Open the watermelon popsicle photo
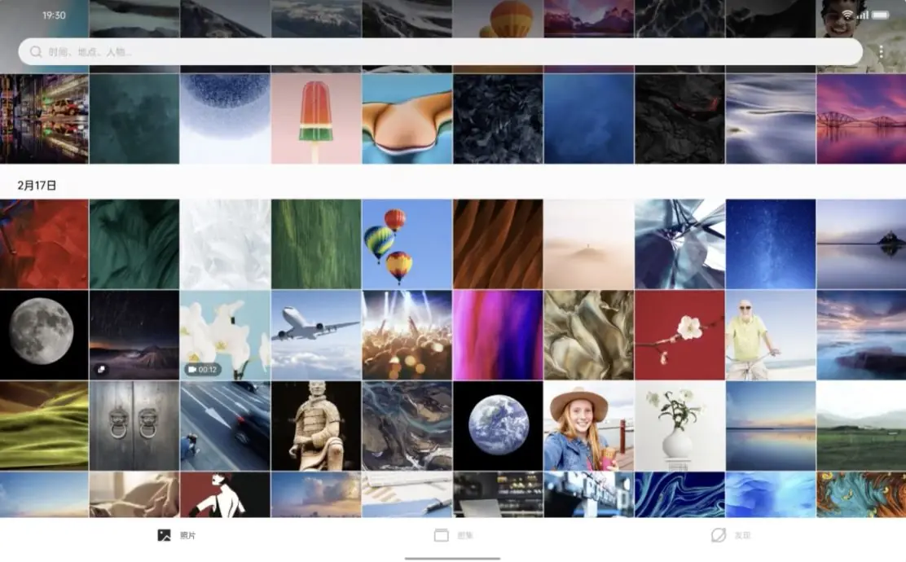 [x=316, y=119]
